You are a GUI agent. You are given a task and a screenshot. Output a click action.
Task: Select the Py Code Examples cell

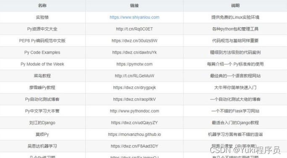pos(42,53)
